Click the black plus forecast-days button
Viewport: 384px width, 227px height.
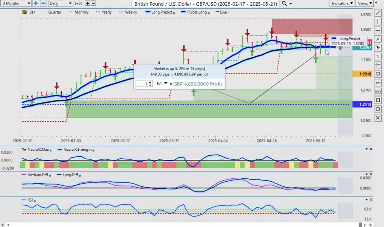click(88, 3)
